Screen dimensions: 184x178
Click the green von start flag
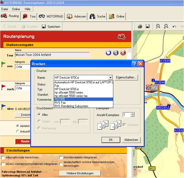[3, 64]
